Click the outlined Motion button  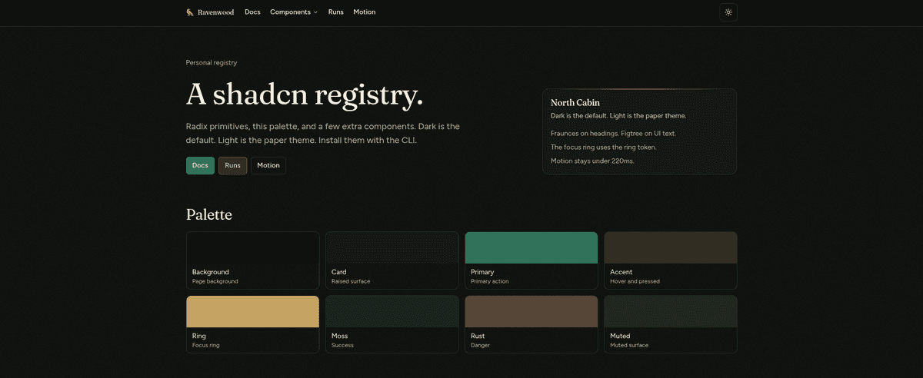click(x=268, y=165)
